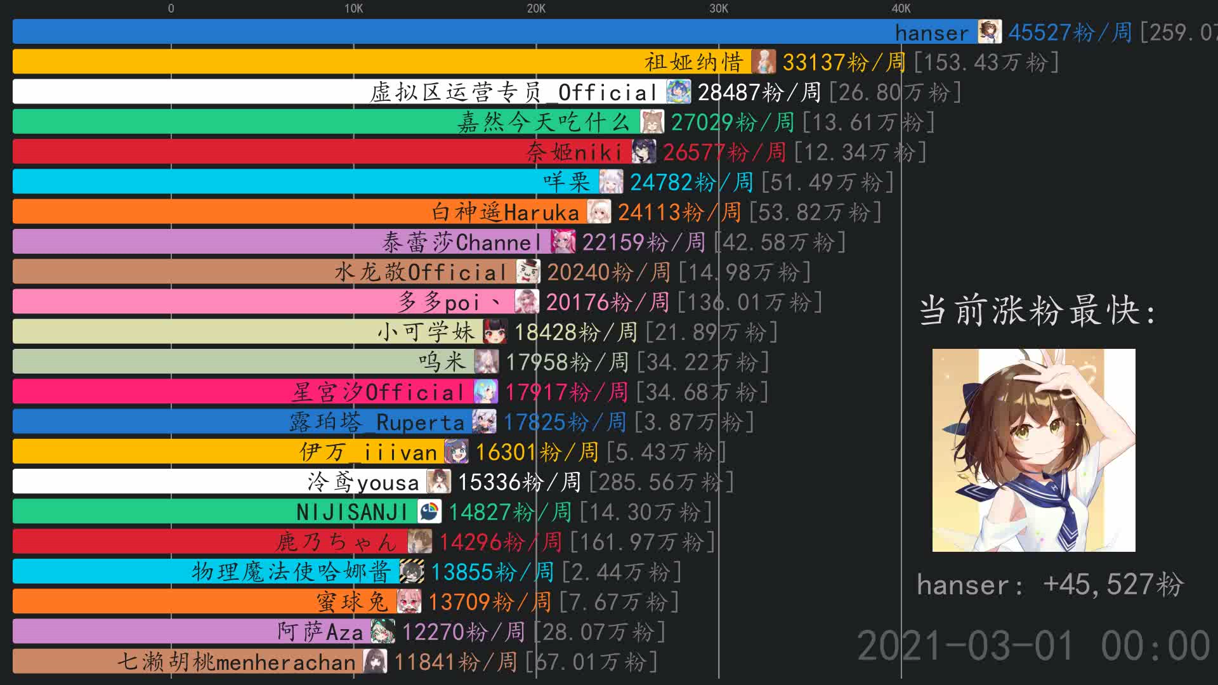
Task: Click the 10K axis label
Action: (x=353, y=8)
